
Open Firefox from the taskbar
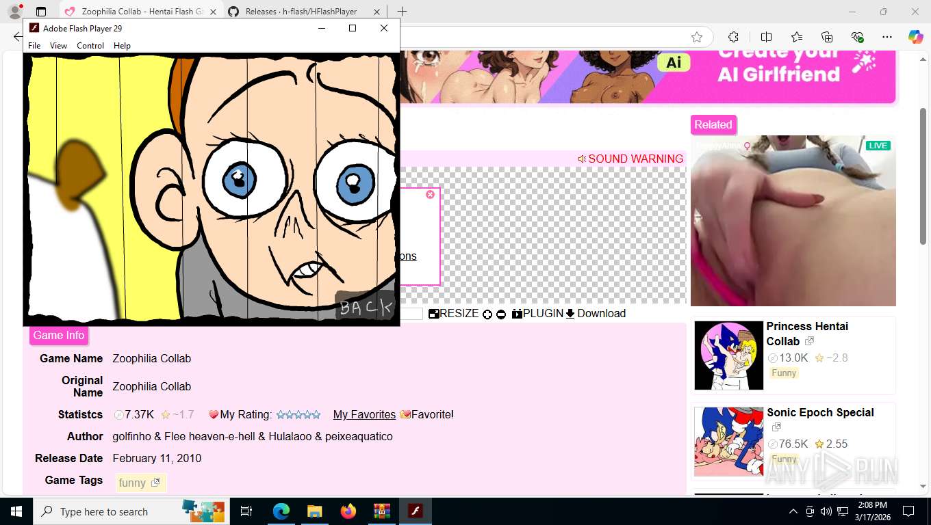coord(348,511)
